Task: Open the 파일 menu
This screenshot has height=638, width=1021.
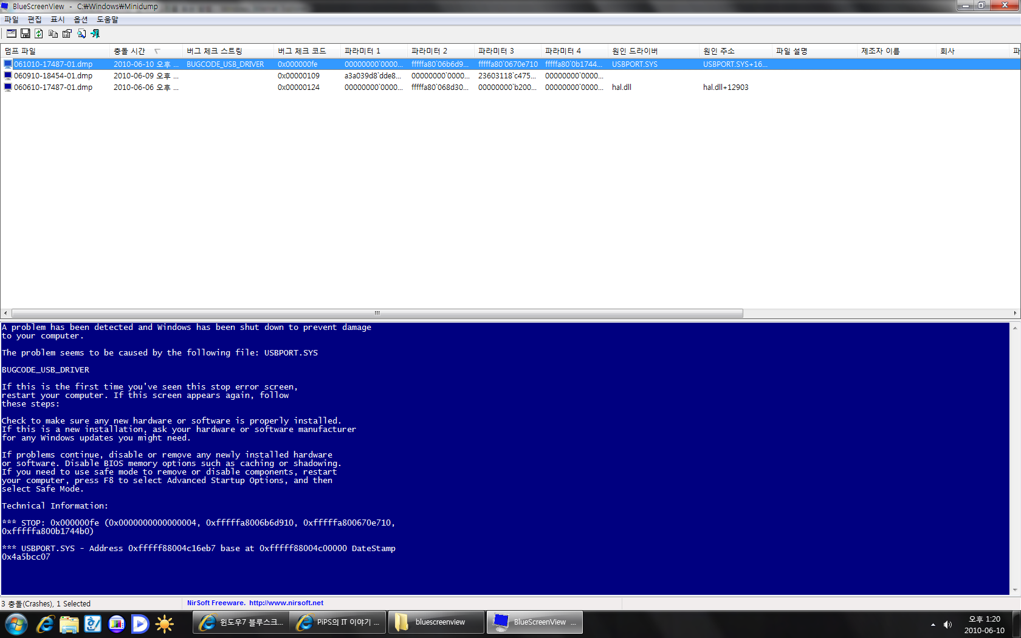Action: click(12, 19)
